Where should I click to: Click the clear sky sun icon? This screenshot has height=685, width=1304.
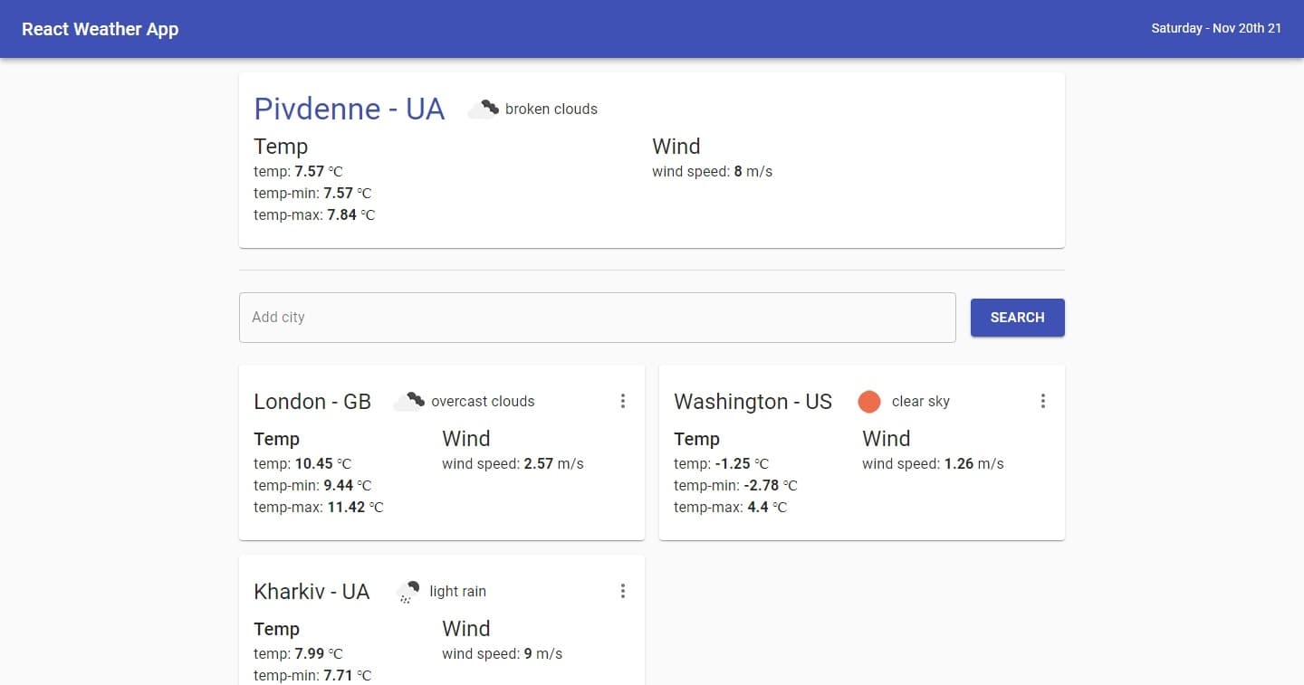pos(868,401)
